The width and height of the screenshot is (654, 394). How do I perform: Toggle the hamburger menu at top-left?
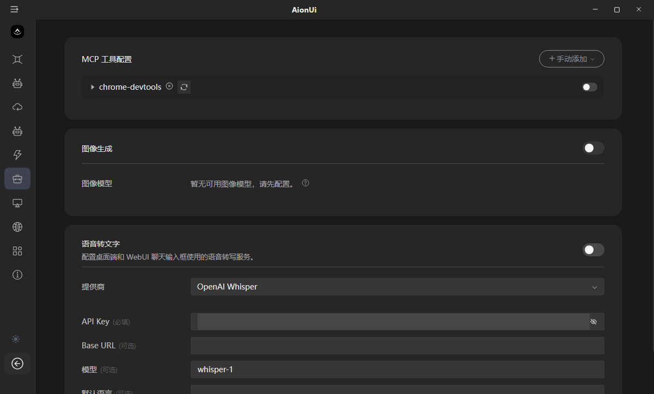15,10
